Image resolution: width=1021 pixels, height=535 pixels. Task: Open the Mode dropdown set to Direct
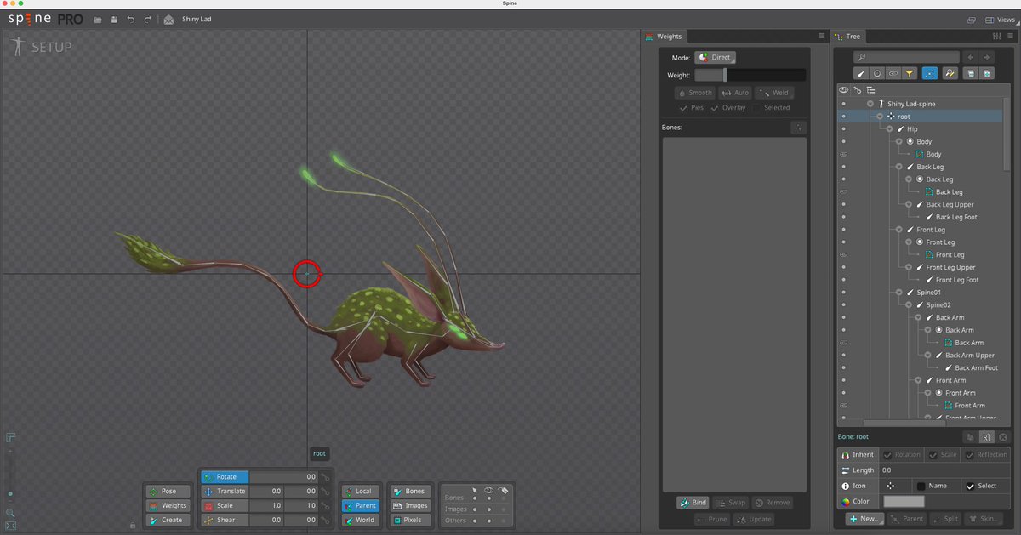pos(715,57)
